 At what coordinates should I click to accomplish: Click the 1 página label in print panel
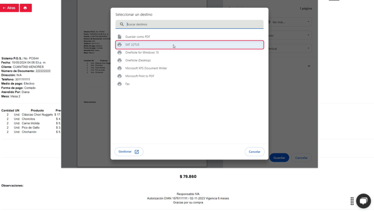point(306,9)
